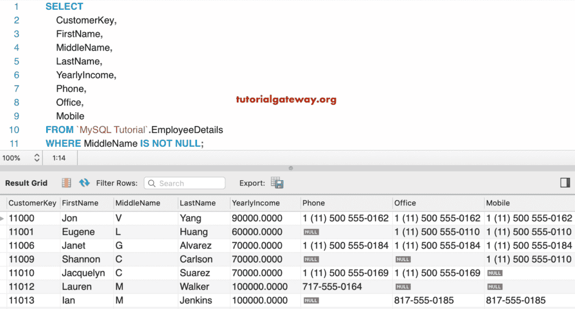Click the `MySQL Tutorial` schema name
The width and height of the screenshot is (575, 309).
pos(112,130)
